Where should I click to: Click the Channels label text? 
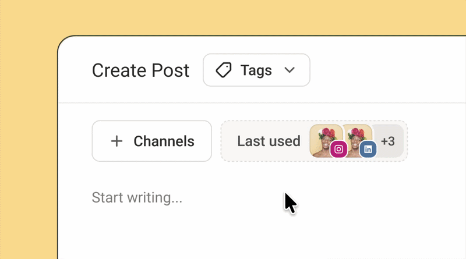click(164, 141)
